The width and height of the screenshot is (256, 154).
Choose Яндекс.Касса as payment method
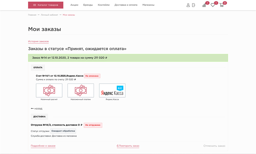112,90
